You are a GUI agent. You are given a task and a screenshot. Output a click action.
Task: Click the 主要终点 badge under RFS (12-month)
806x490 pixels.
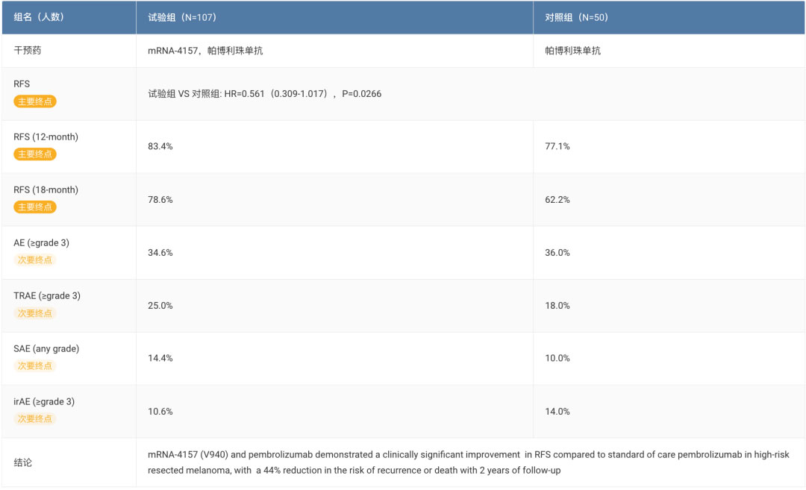tap(35, 154)
